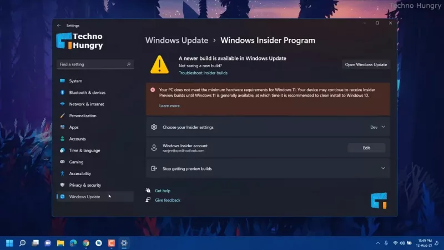
Task: Go back with the Settings arrow
Action: coord(59,26)
